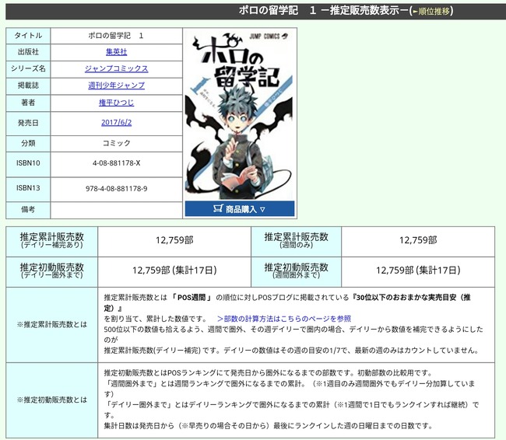Click the 分類 label cell
Screen dimensions: 506x440
coord(28,143)
